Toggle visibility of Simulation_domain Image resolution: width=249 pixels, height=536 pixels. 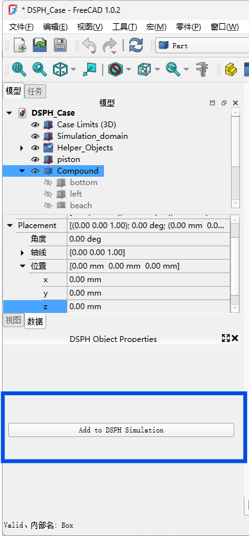point(35,136)
